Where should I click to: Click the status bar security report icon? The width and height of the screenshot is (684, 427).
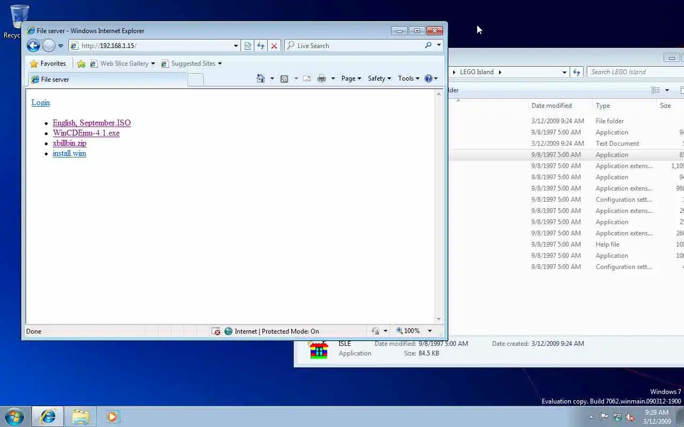click(x=375, y=331)
